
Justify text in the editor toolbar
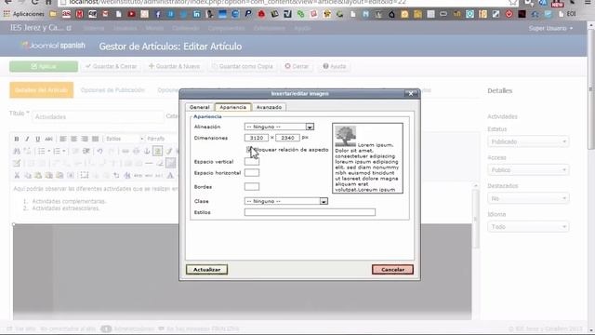[x=95, y=139]
